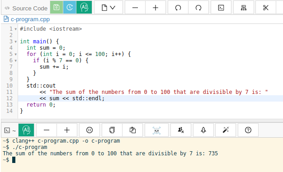
Task: Open the new file dropdown menu
Action: tap(108, 7)
